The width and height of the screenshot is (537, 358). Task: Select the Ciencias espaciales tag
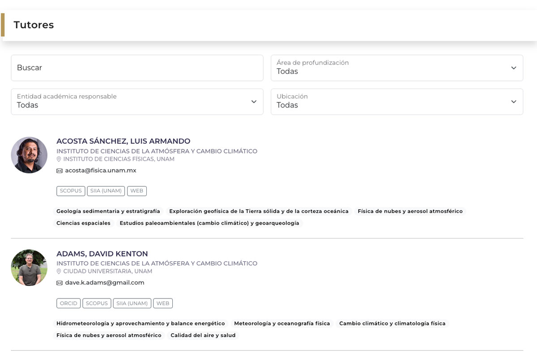(83, 223)
